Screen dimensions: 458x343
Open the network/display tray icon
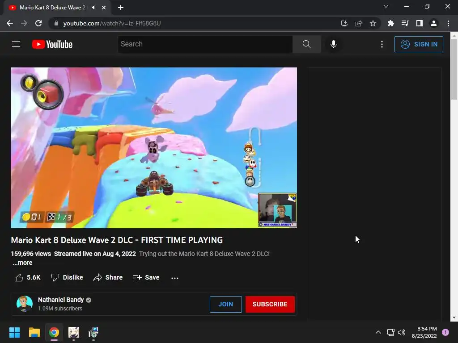point(390,332)
